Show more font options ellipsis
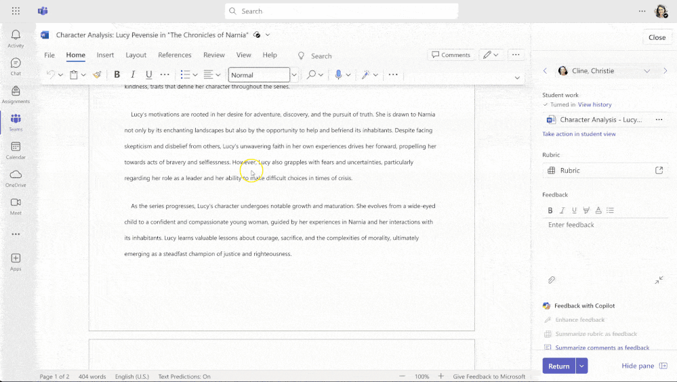Image resolution: width=677 pixels, height=382 pixels. click(165, 75)
